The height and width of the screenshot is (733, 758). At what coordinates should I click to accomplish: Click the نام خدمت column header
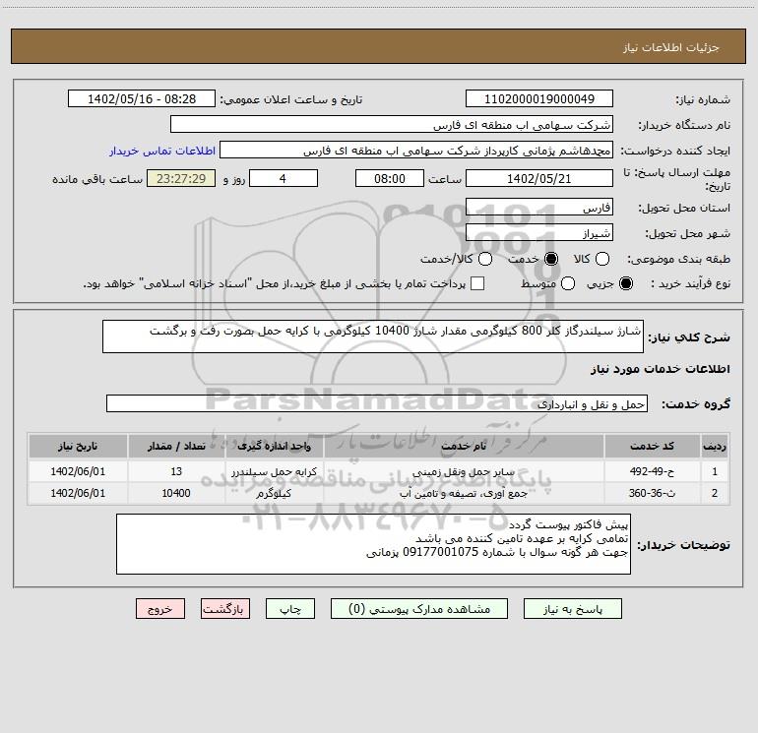click(x=464, y=446)
